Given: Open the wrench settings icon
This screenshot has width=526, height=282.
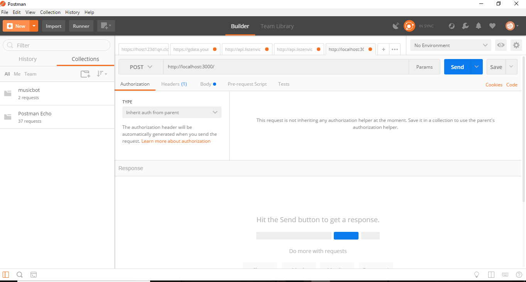Looking at the screenshot, I should click(x=465, y=26).
